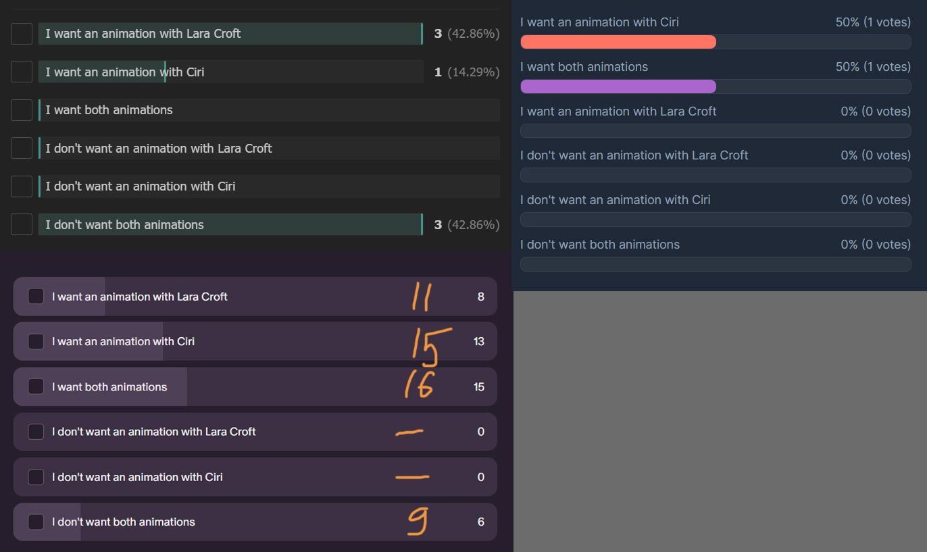Image resolution: width=927 pixels, height=552 pixels.
Task: Click green-bar poll's "I want both animations" label
Action: coord(109,110)
